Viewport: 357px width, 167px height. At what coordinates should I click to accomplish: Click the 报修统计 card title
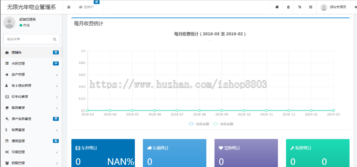point(303,148)
